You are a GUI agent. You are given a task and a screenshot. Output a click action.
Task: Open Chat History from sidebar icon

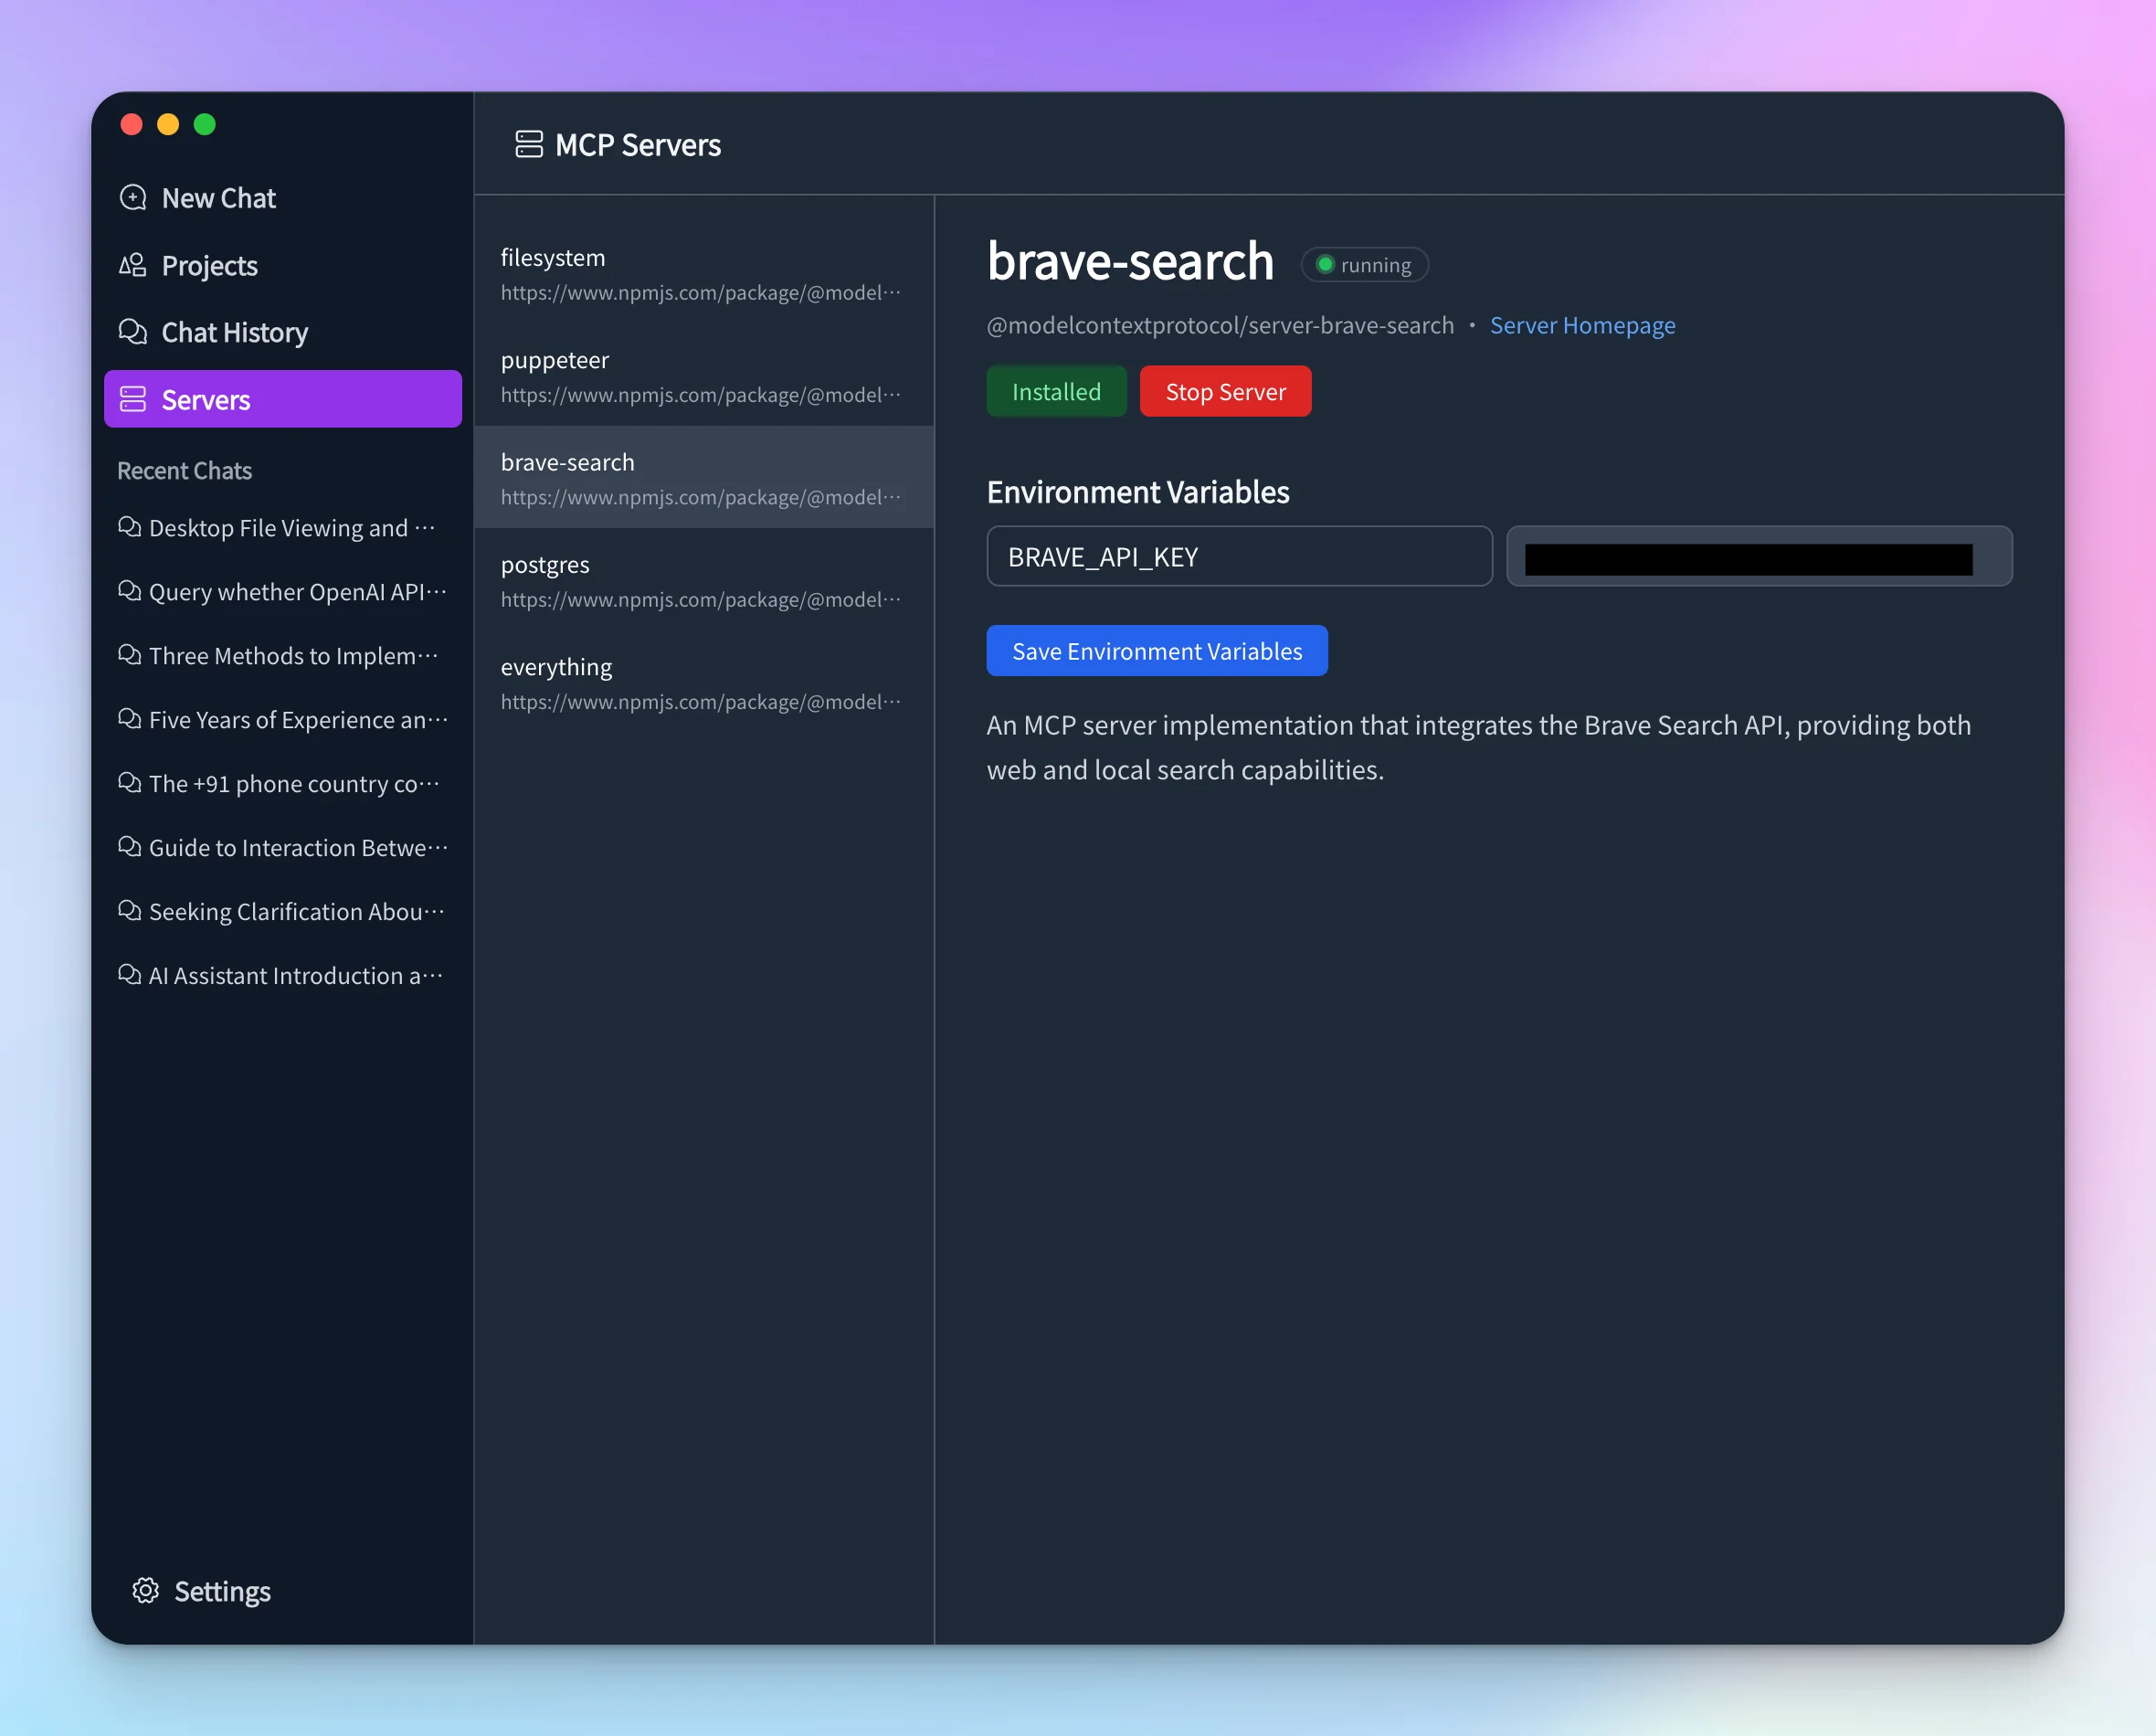pos(133,332)
